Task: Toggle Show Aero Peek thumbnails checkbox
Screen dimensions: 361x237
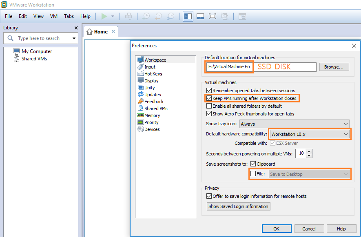Action: (x=209, y=113)
